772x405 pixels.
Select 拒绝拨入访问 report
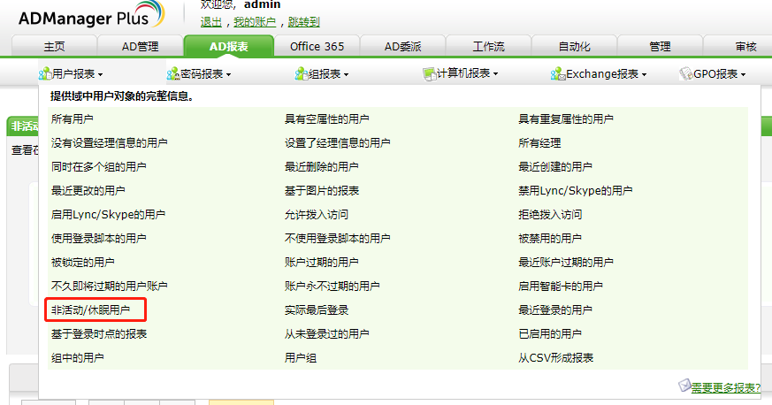tap(550, 215)
